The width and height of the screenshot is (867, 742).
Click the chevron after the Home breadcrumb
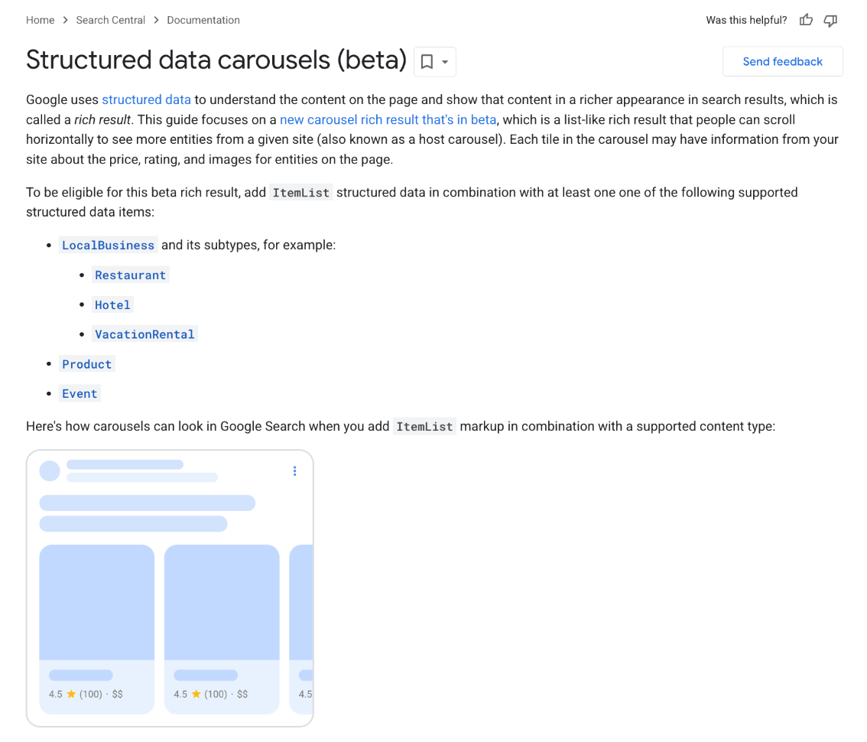[64, 20]
